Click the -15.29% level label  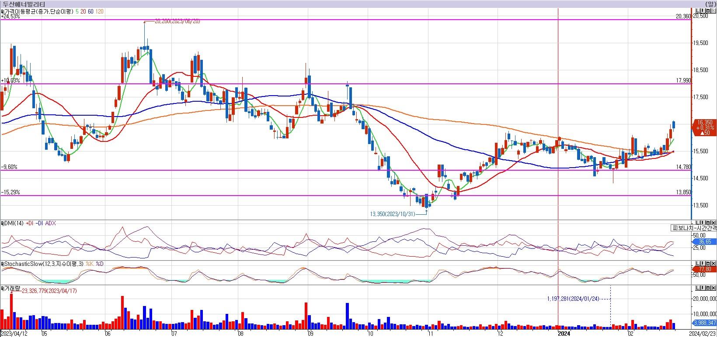10,192
